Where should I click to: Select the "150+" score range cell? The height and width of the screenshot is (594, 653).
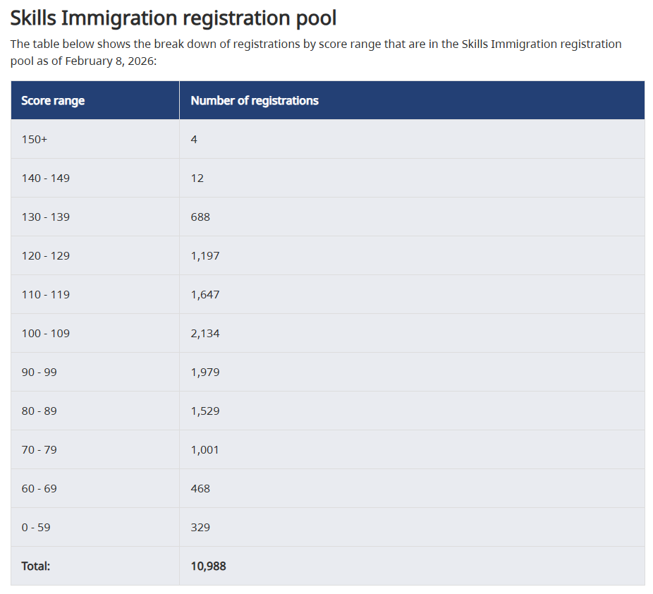pos(35,139)
